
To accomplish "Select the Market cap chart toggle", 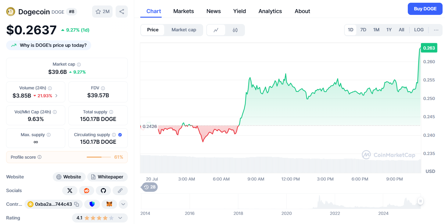I will 184,30.
